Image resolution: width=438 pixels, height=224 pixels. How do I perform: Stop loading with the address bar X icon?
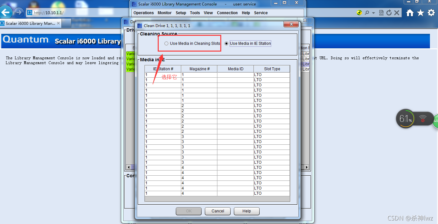pos(397,13)
